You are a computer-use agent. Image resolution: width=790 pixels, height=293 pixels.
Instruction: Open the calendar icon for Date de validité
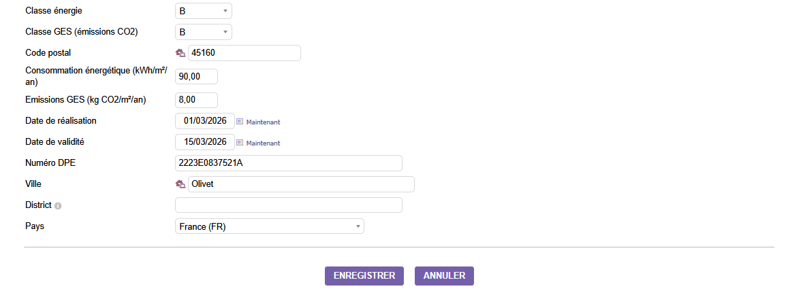pos(240,143)
